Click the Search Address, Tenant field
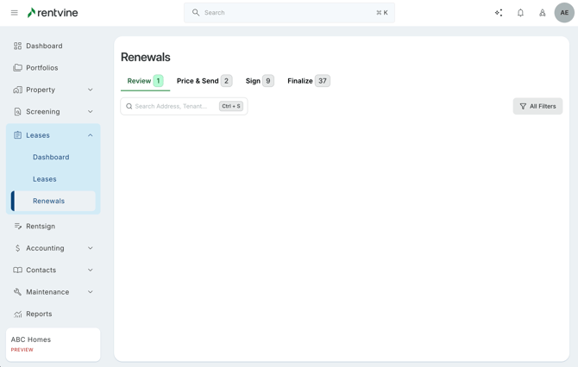This screenshot has height=367, width=578. click(x=173, y=106)
